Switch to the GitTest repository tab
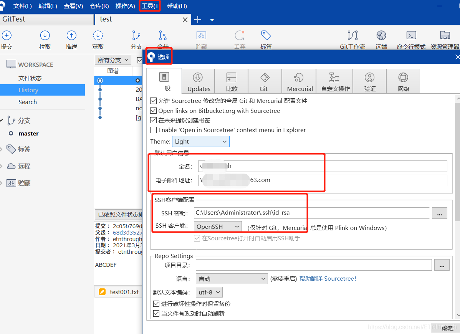 pos(46,19)
